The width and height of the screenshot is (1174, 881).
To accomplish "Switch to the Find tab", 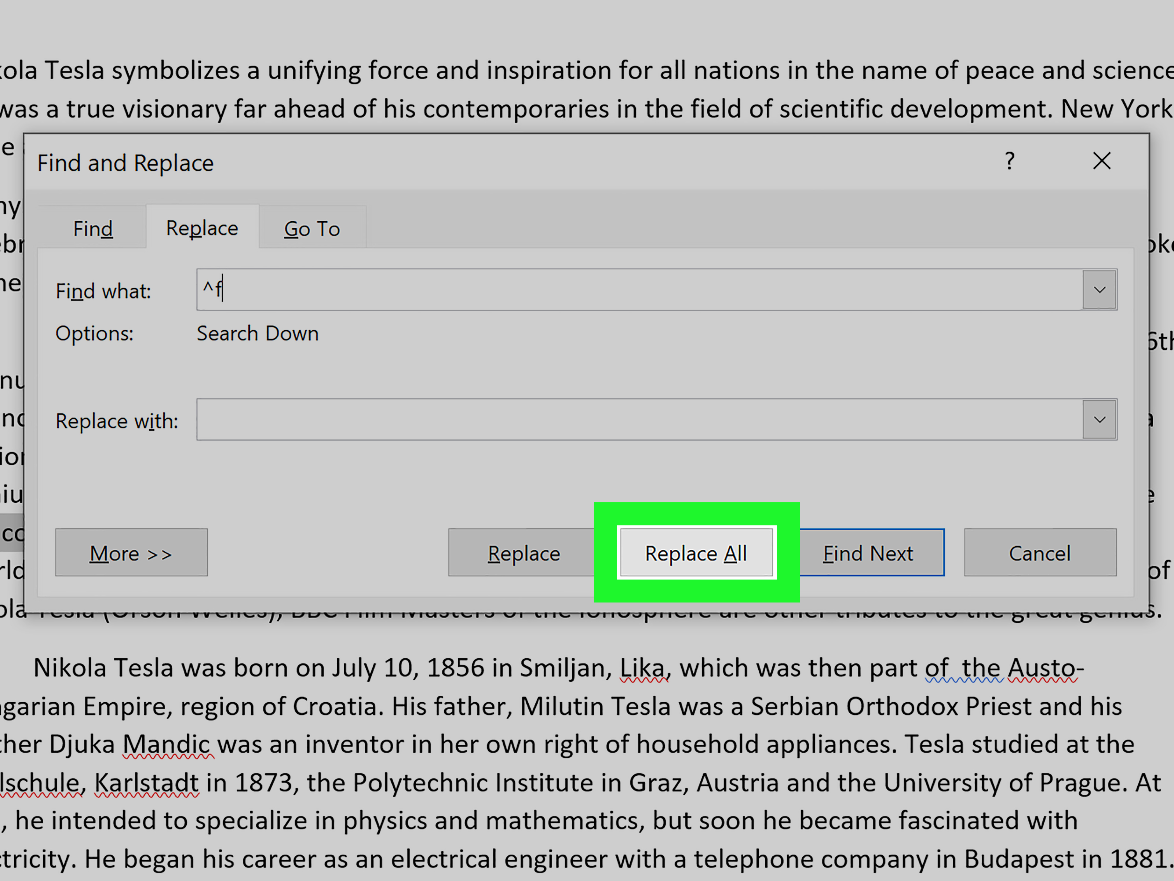I will 93,229.
